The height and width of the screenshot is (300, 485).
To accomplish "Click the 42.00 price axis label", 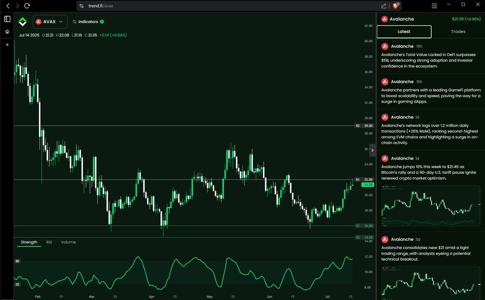I will pyautogui.click(x=368, y=26).
